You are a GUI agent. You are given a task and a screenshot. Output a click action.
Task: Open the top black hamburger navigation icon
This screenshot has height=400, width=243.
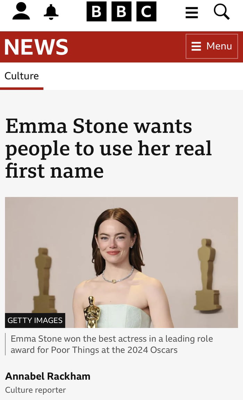(x=192, y=12)
